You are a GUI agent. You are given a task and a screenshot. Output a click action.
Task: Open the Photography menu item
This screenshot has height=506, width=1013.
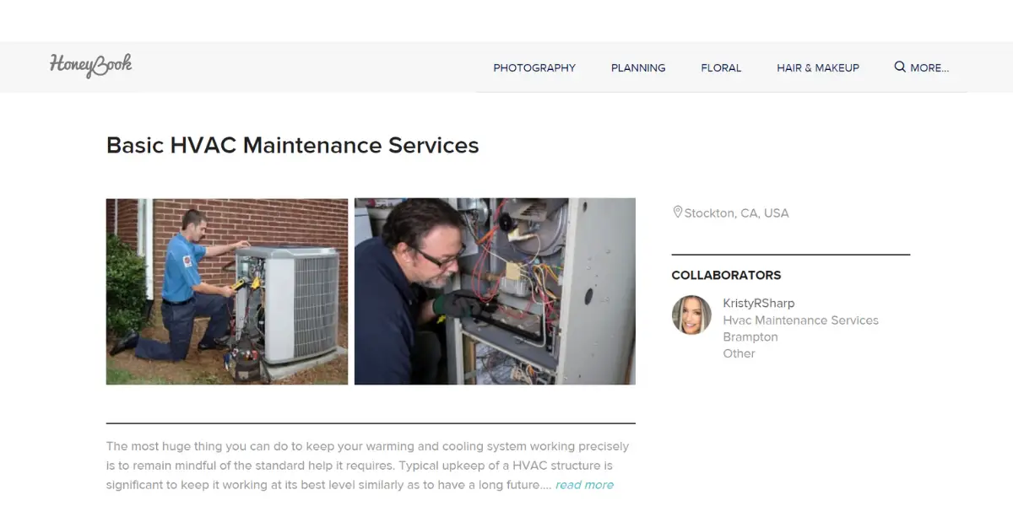(x=534, y=67)
